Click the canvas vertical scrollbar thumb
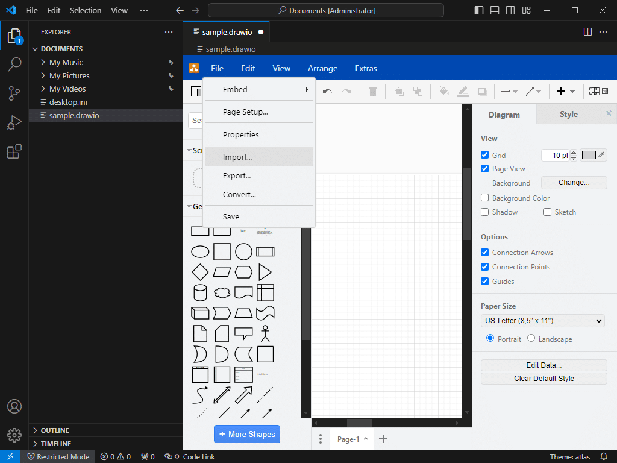Viewport: 617px width, 463px height. click(x=467, y=203)
